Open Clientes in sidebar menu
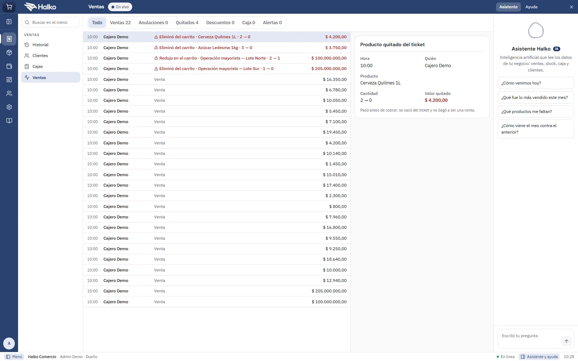 click(51, 56)
